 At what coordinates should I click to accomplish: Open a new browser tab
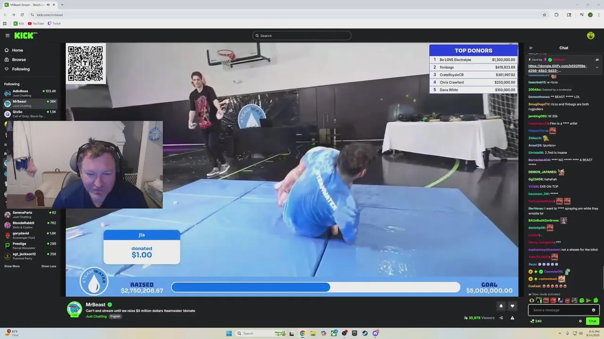(x=62, y=5)
